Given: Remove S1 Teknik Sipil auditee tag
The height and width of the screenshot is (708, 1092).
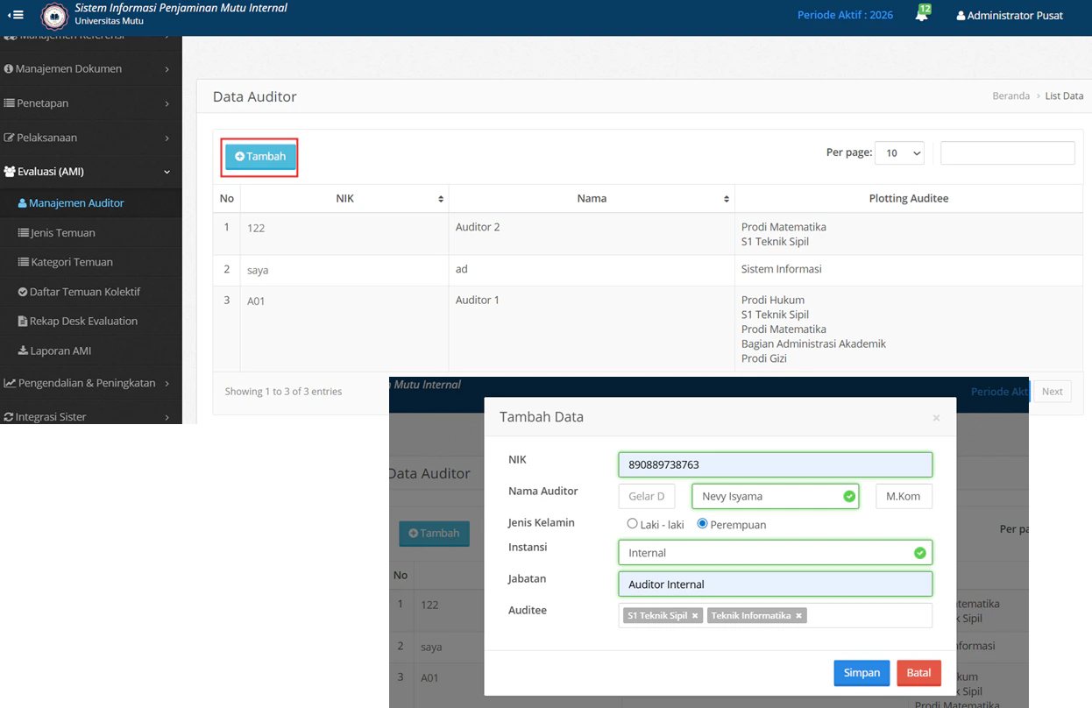Looking at the screenshot, I should click(x=695, y=616).
